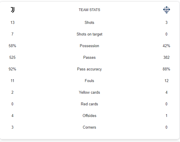Click the Offsides stat label
Viewport: 180px width, 142px height.
click(89, 116)
